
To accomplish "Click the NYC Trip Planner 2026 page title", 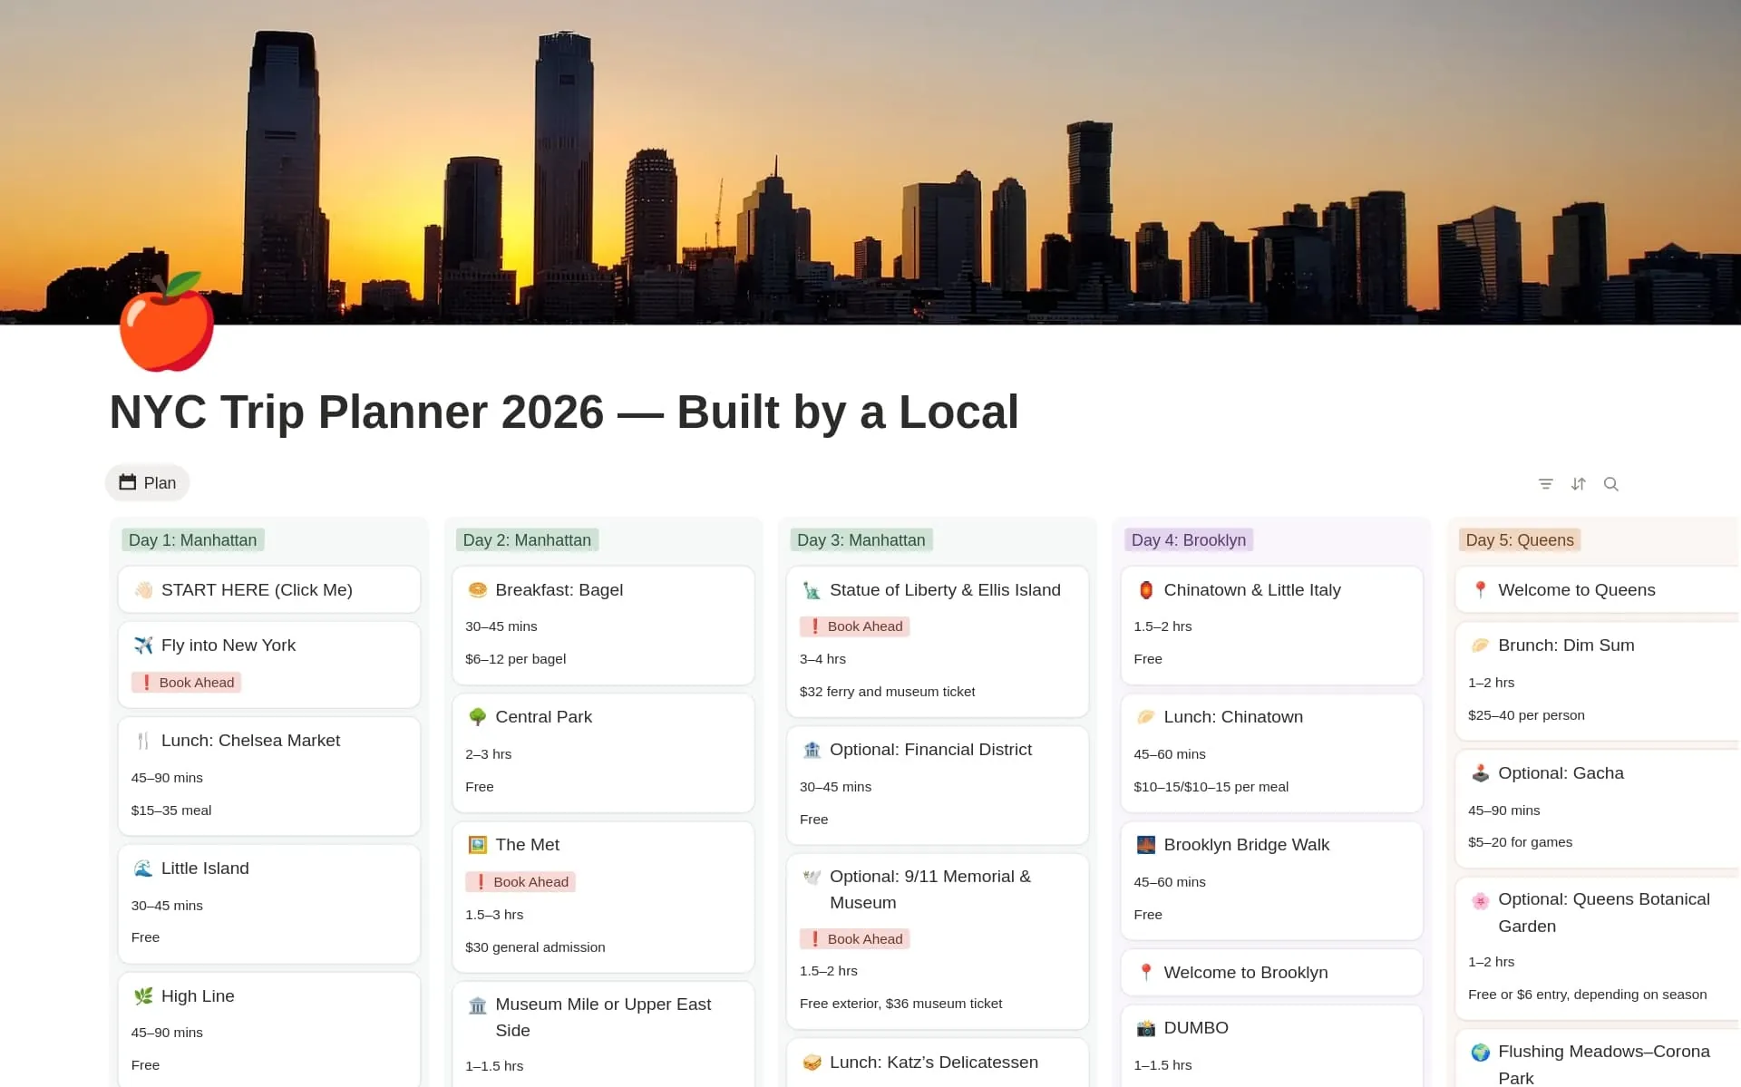I will [x=564, y=412].
